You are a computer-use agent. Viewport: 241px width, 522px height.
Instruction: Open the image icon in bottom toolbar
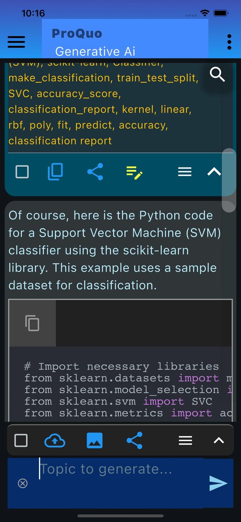pos(95,440)
